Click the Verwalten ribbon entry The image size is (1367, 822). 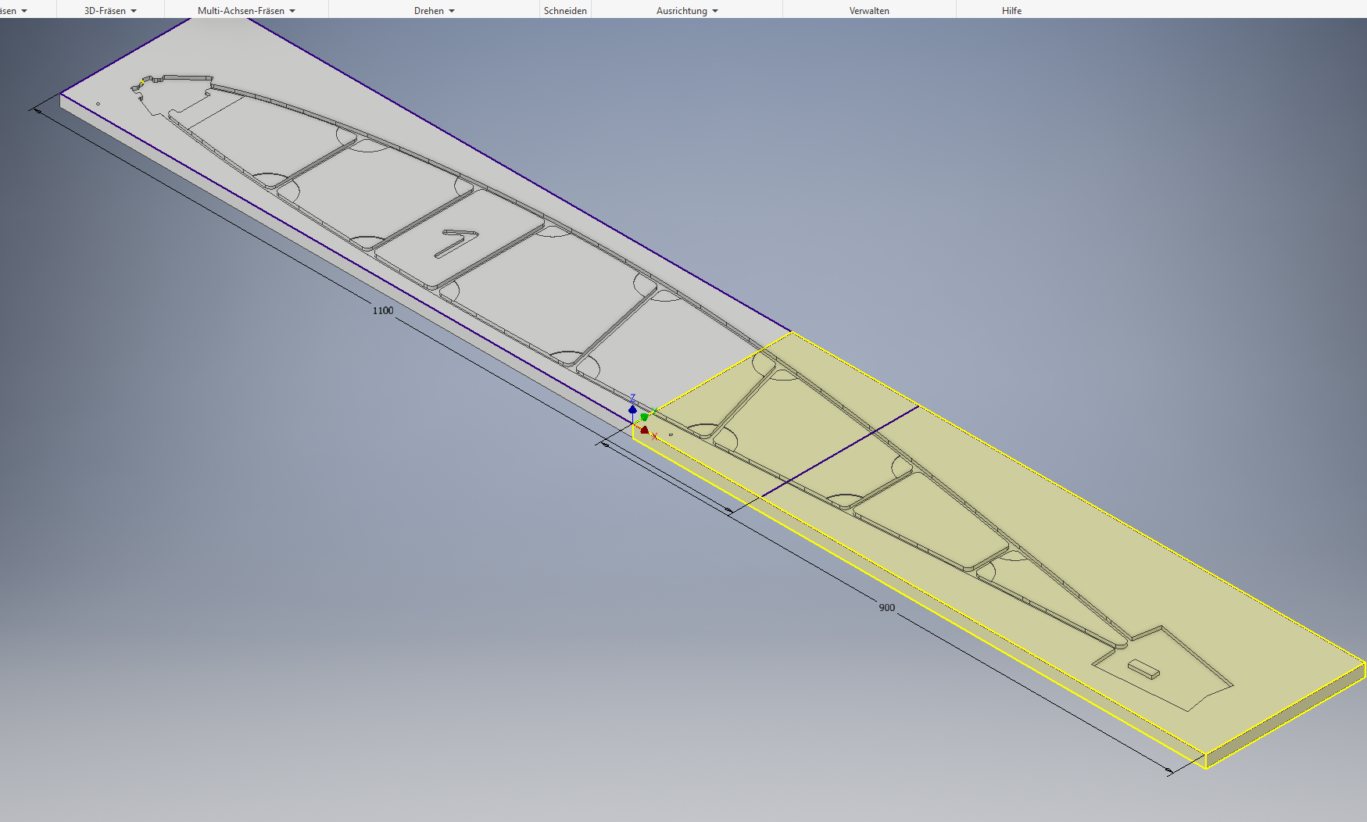(x=868, y=10)
